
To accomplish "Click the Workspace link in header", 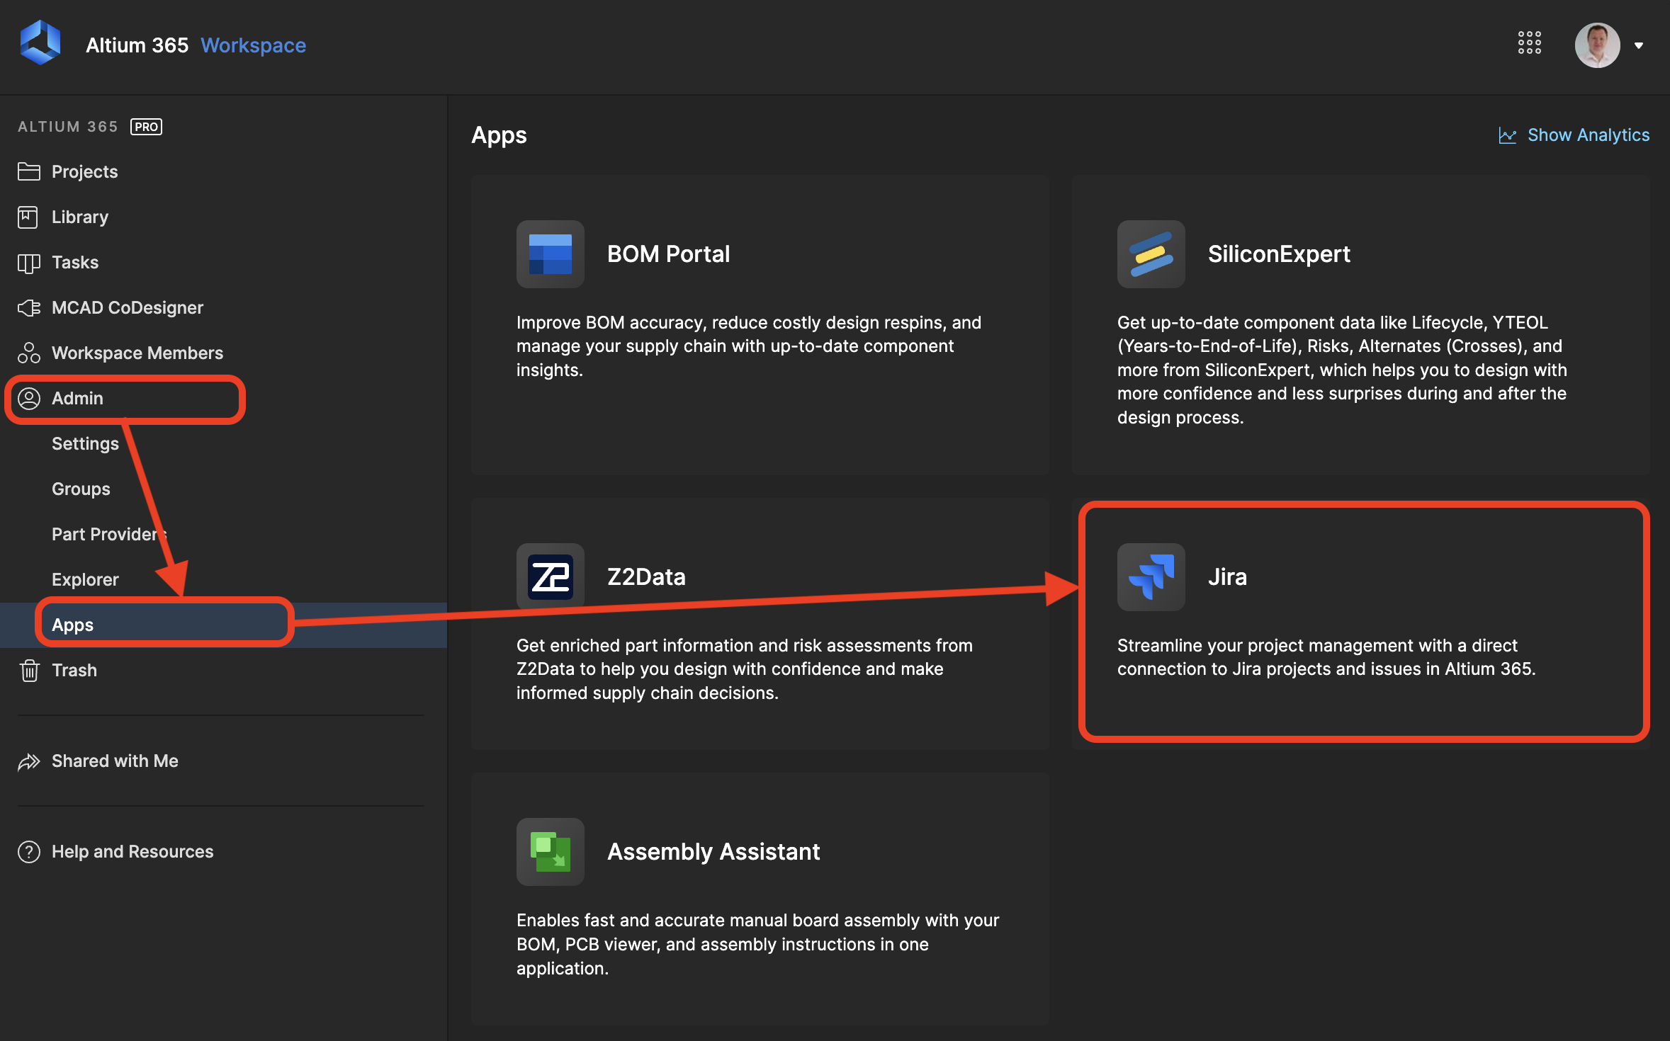I will click(x=253, y=45).
